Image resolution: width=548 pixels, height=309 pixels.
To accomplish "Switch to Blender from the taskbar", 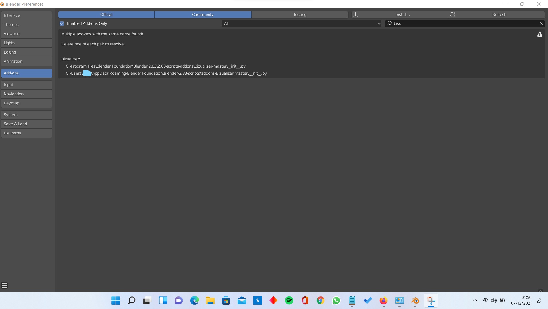I will point(415,300).
